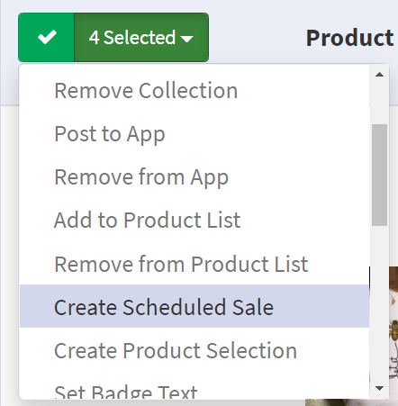Click the scrollbar up arrow in menu
The height and width of the screenshot is (406, 398).
tap(379, 75)
